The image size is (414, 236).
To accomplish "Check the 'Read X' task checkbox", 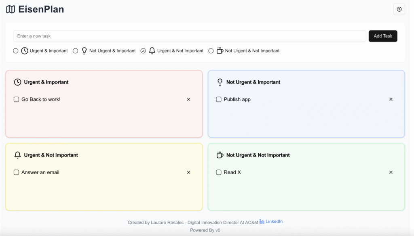I will (219, 172).
